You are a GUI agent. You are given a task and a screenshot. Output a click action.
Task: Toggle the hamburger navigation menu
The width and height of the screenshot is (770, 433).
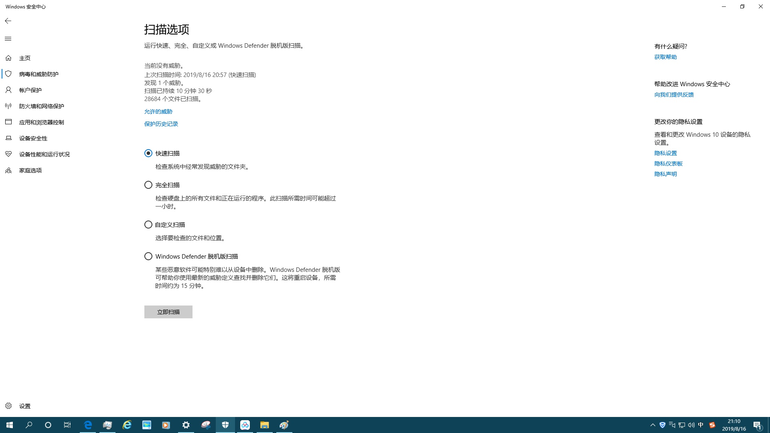coord(8,39)
